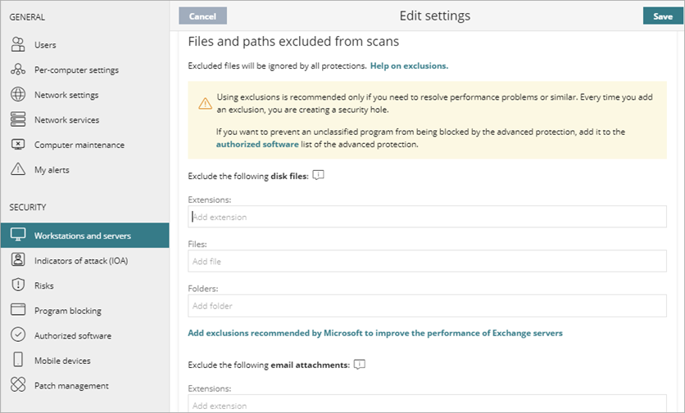Open Patch management settings

[71, 385]
